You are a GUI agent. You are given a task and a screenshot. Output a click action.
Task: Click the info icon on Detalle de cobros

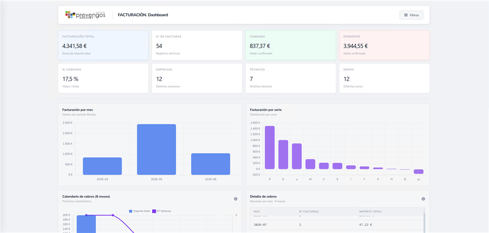(x=423, y=199)
